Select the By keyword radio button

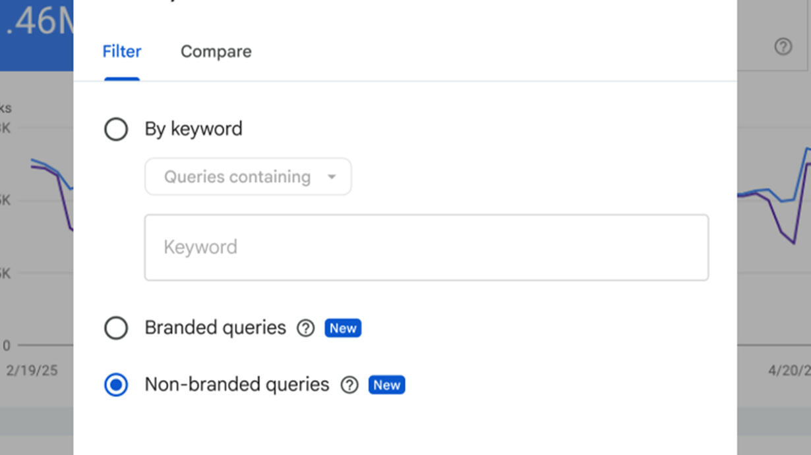[116, 129]
